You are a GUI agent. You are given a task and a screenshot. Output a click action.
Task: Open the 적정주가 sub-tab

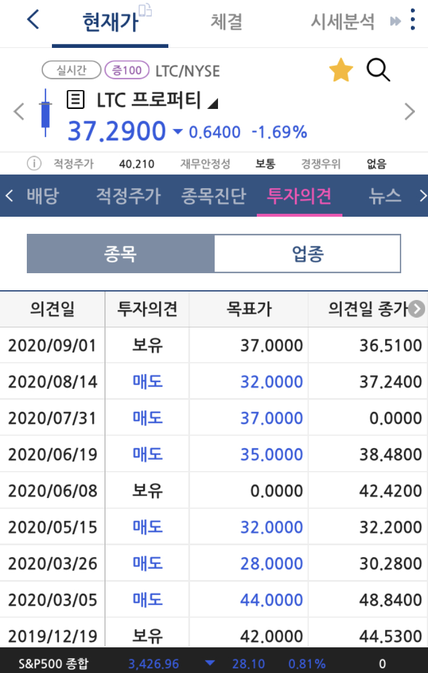[x=128, y=196]
